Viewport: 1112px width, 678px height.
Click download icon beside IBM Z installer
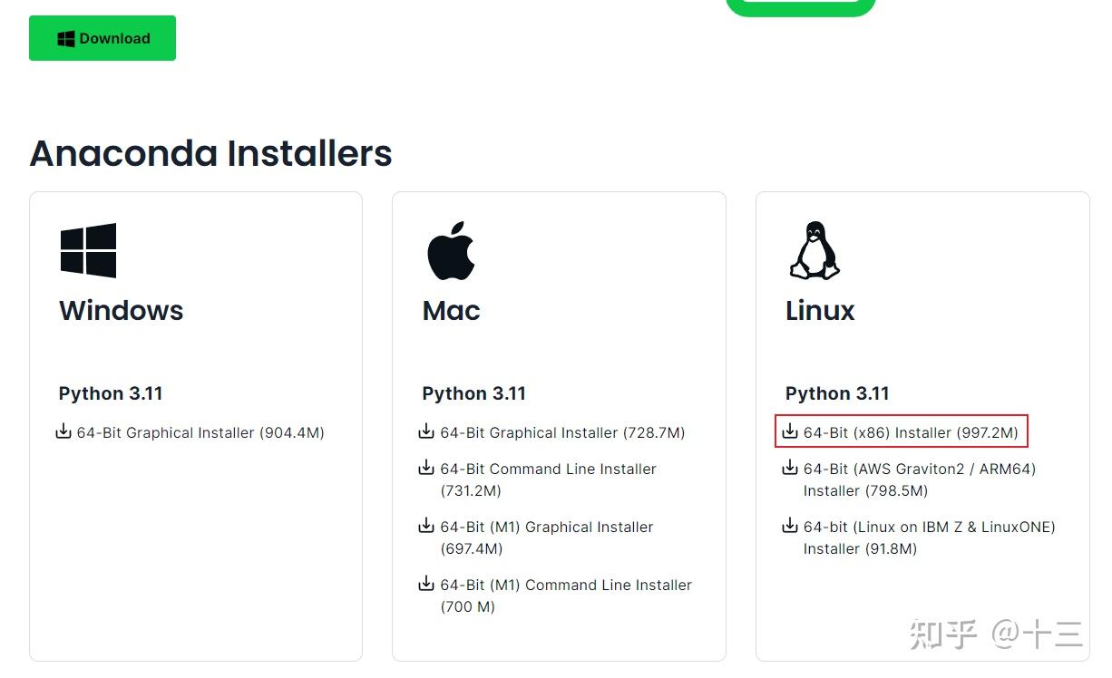pyautogui.click(x=790, y=527)
